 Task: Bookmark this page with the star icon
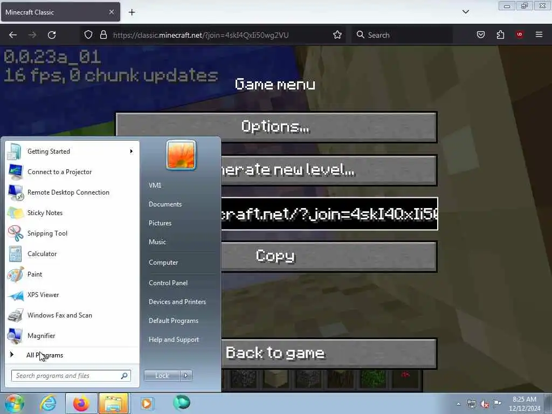pos(337,34)
